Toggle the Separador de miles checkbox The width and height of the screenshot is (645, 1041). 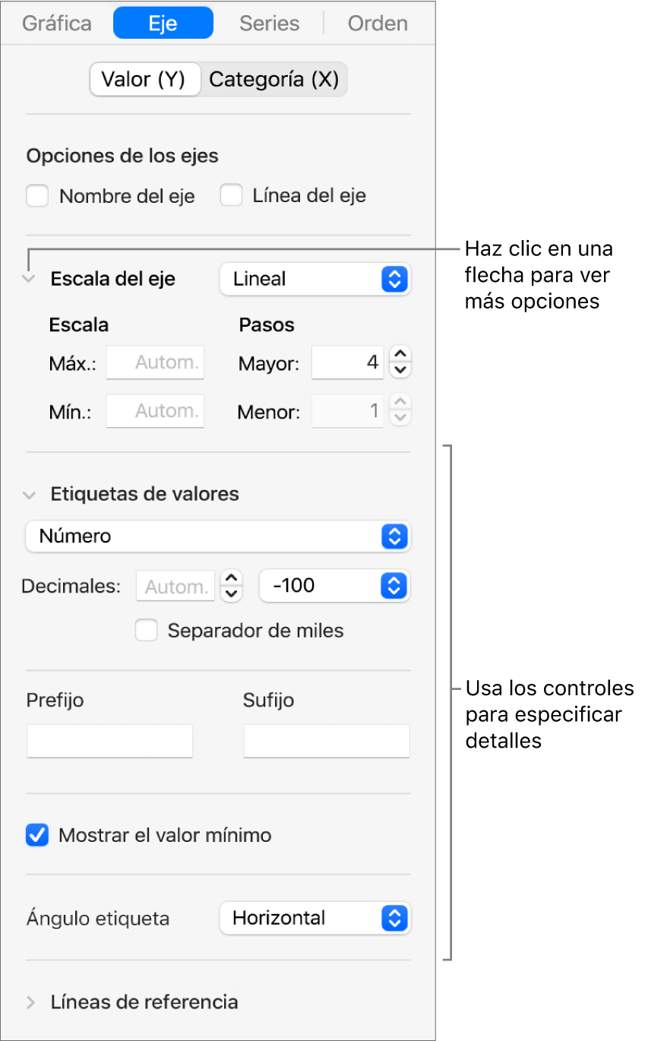click(x=146, y=631)
